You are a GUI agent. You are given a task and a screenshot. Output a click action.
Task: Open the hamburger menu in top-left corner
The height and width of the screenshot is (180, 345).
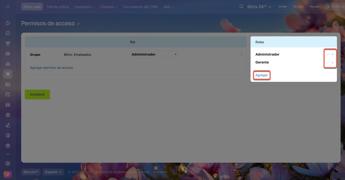pos(8,6)
